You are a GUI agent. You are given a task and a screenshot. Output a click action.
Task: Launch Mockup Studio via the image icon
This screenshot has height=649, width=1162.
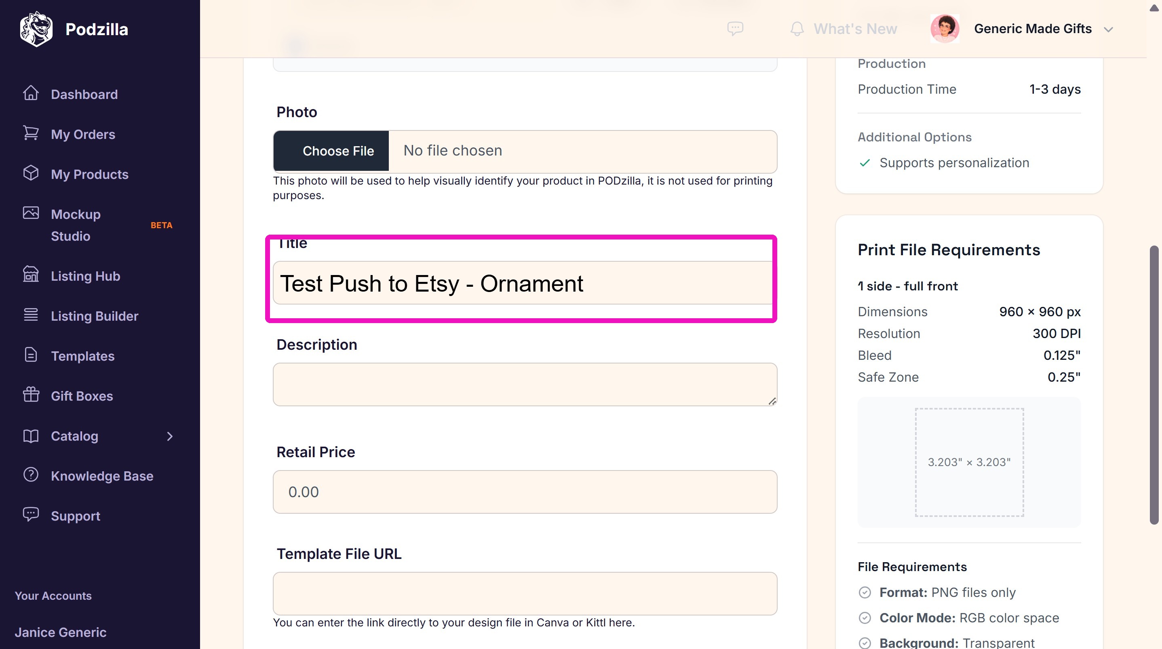(31, 213)
